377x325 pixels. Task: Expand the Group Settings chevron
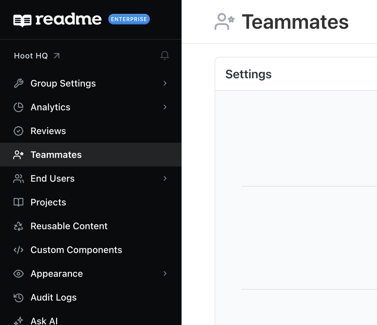[x=165, y=83]
